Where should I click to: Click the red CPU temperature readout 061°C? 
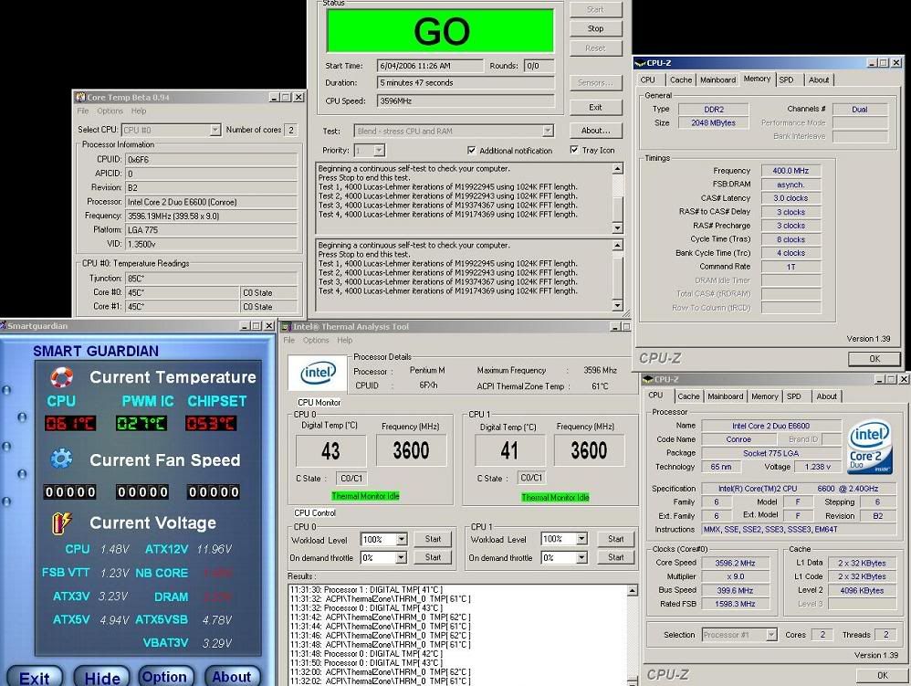pyautogui.click(x=70, y=423)
